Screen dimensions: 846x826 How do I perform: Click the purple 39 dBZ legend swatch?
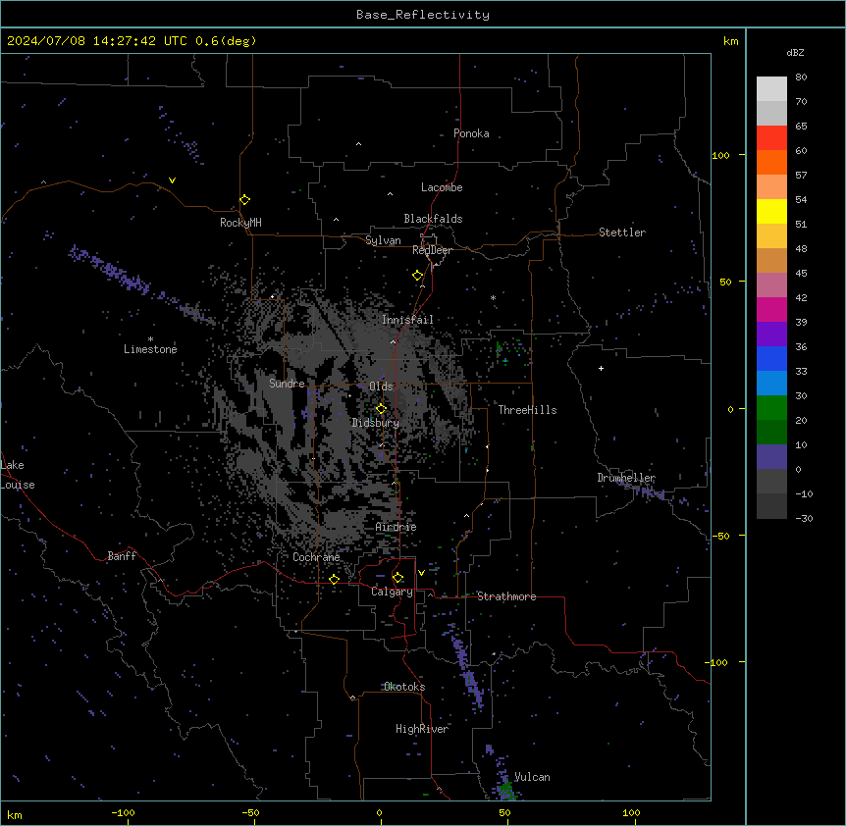click(x=771, y=335)
